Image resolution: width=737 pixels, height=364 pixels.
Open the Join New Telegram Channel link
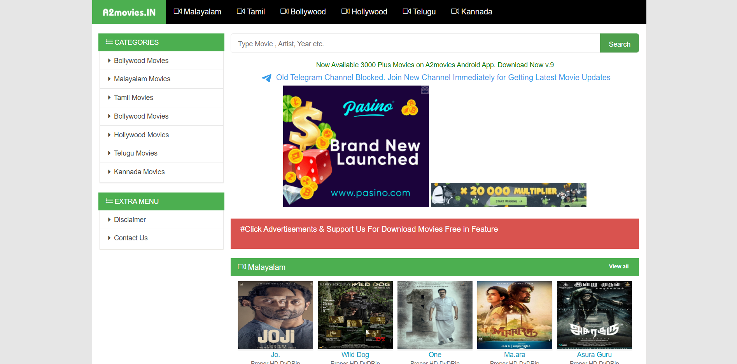pyautogui.click(x=443, y=77)
